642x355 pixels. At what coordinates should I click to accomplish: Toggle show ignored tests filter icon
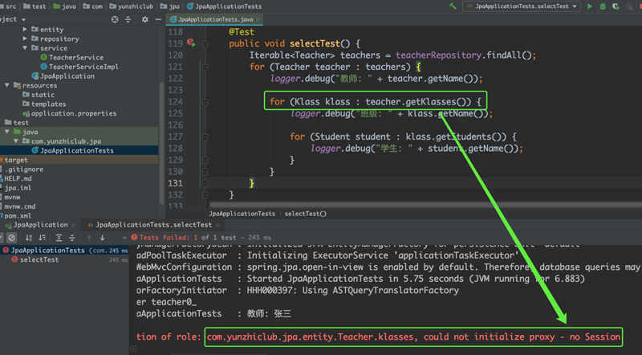[11, 238]
